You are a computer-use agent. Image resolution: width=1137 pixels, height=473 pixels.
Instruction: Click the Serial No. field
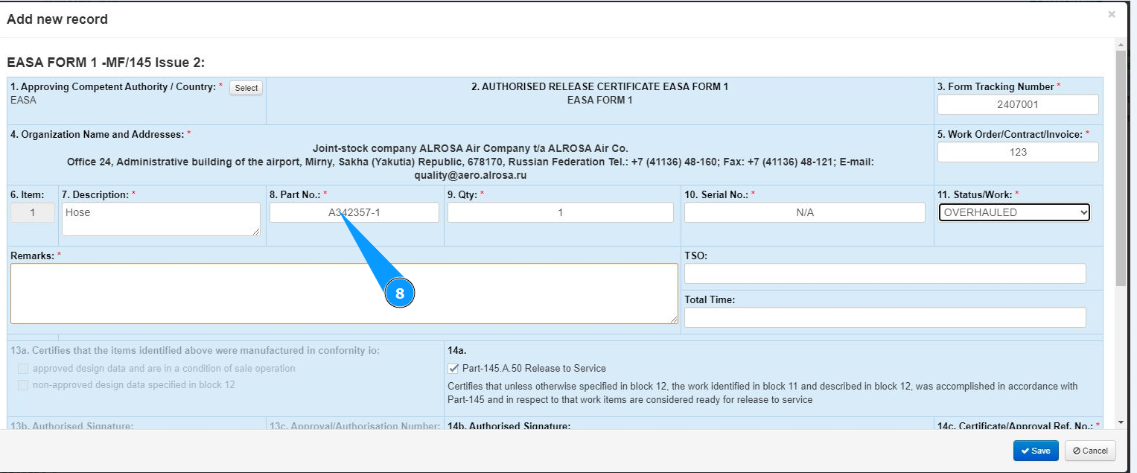(x=804, y=212)
